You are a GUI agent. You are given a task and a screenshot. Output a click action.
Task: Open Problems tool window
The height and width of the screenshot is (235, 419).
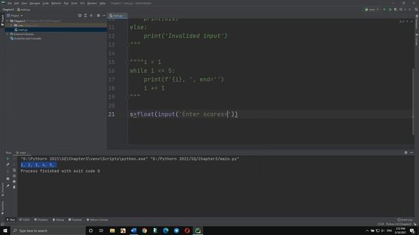pos(41,220)
